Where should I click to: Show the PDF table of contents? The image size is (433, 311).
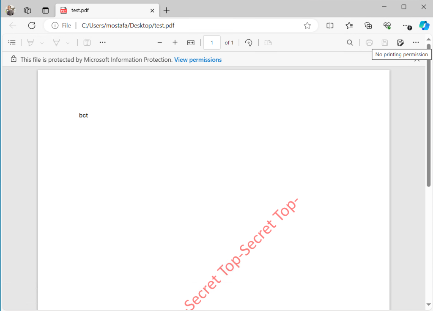pos(12,43)
